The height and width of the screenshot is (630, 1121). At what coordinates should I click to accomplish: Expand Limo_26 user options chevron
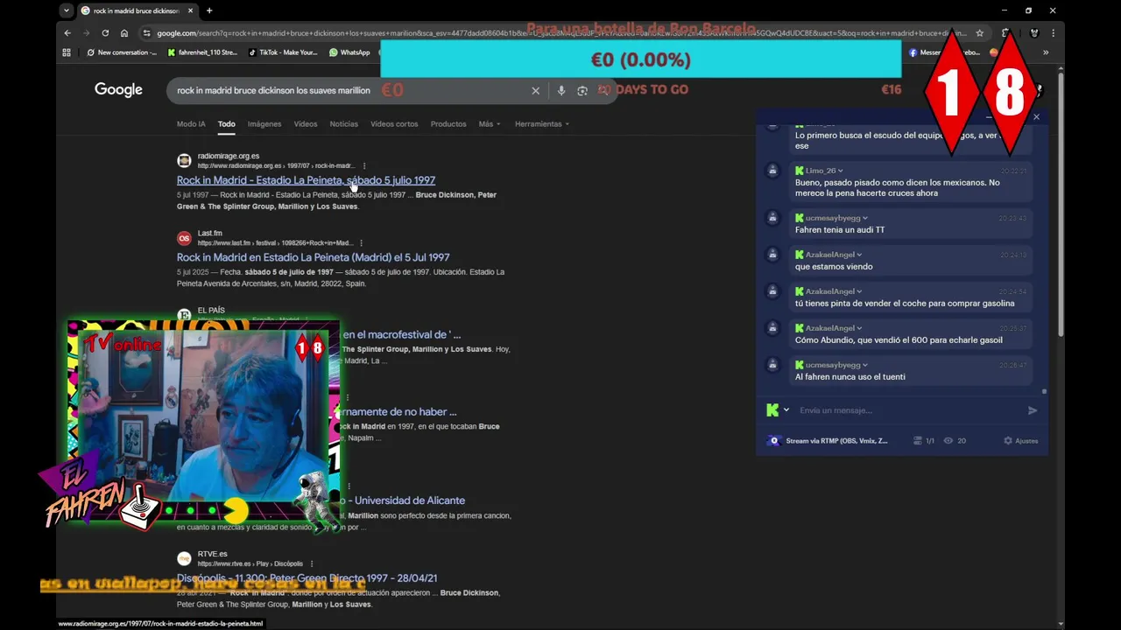[x=840, y=171]
